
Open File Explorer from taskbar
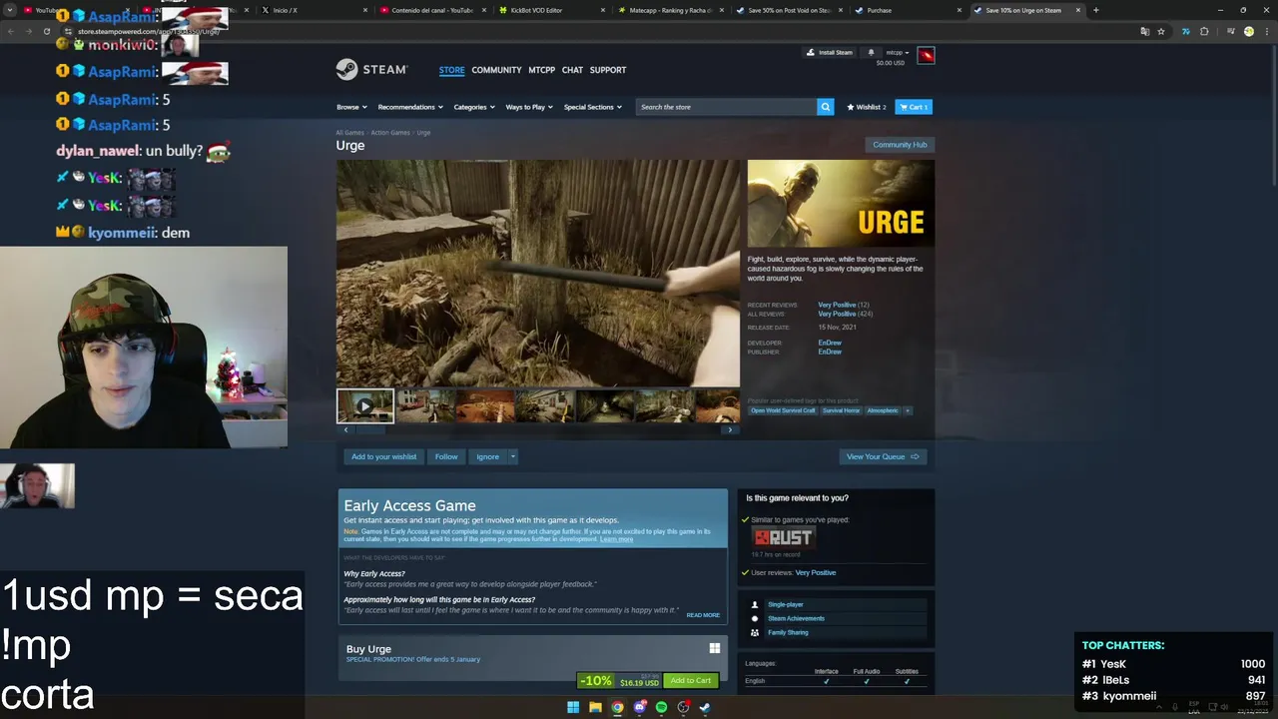(595, 707)
